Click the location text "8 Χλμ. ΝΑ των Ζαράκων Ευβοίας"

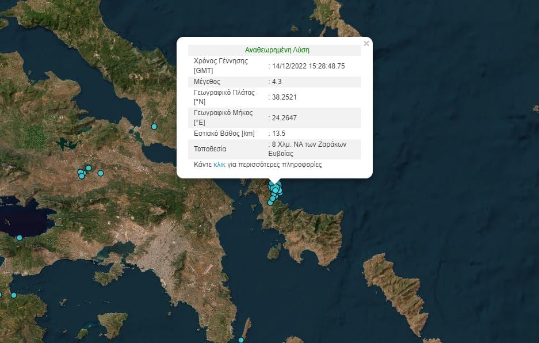[x=309, y=149]
